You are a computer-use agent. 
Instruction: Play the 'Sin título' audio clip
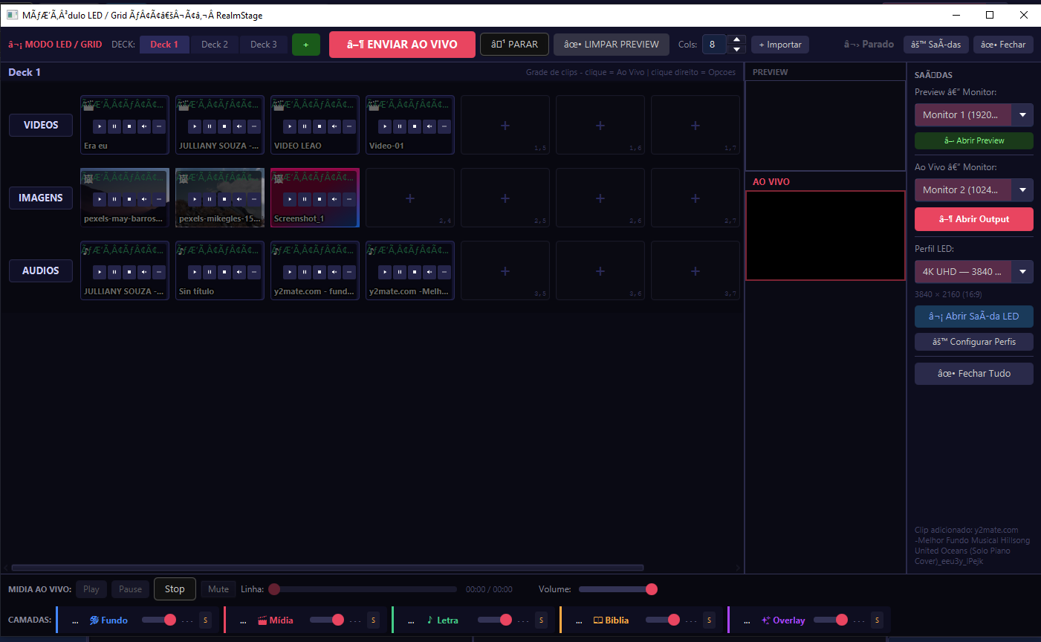195,272
